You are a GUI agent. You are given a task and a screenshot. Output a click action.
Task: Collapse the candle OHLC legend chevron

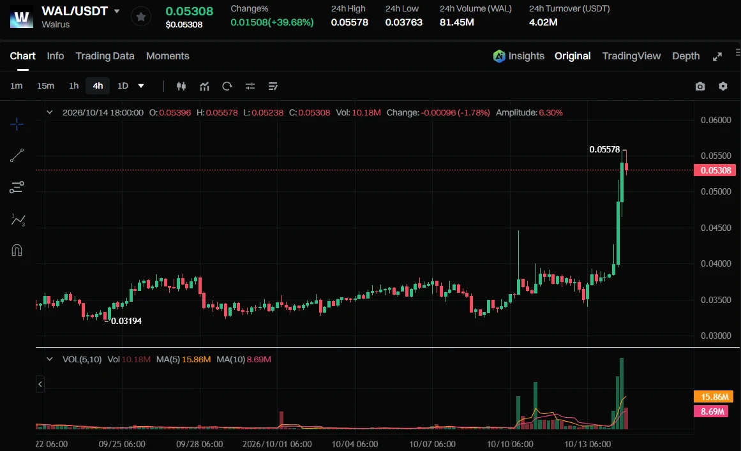pos(50,112)
